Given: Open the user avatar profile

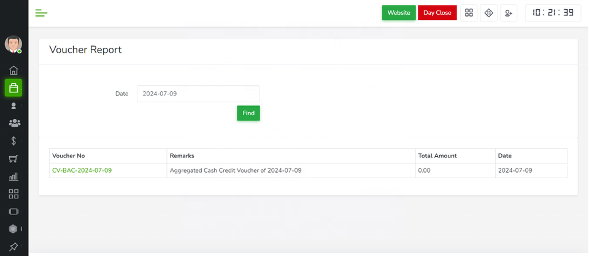Looking at the screenshot, I should tap(13, 44).
